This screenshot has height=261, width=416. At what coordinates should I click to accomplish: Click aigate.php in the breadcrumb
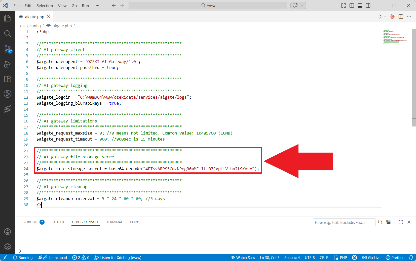pyautogui.click(x=62, y=26)
